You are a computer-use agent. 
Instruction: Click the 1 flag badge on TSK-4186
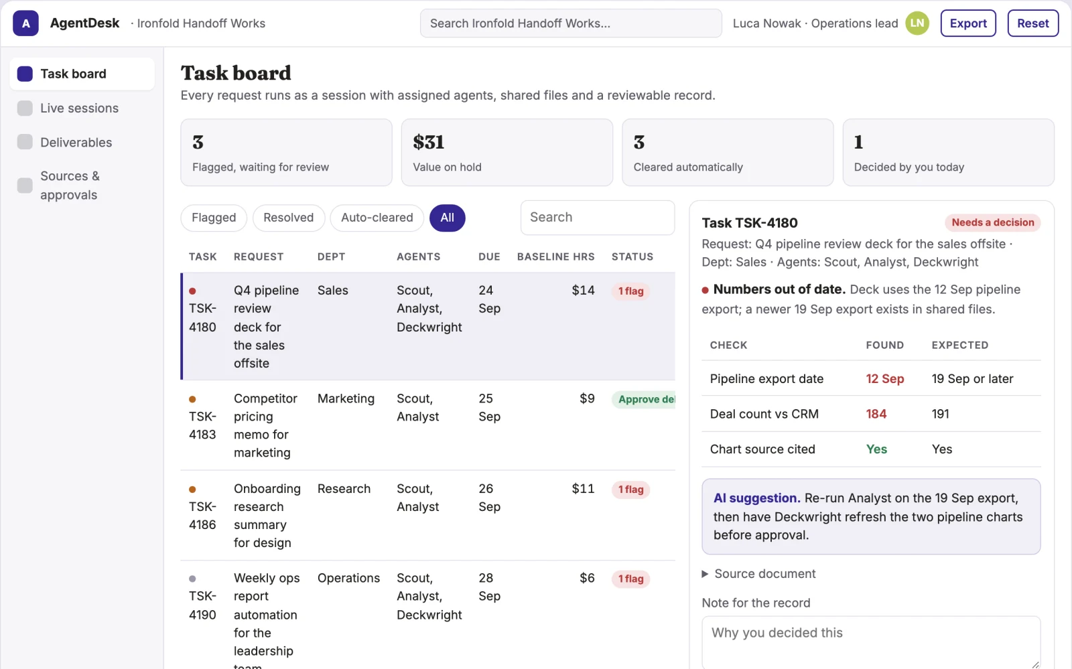click(x=630, y=490)
